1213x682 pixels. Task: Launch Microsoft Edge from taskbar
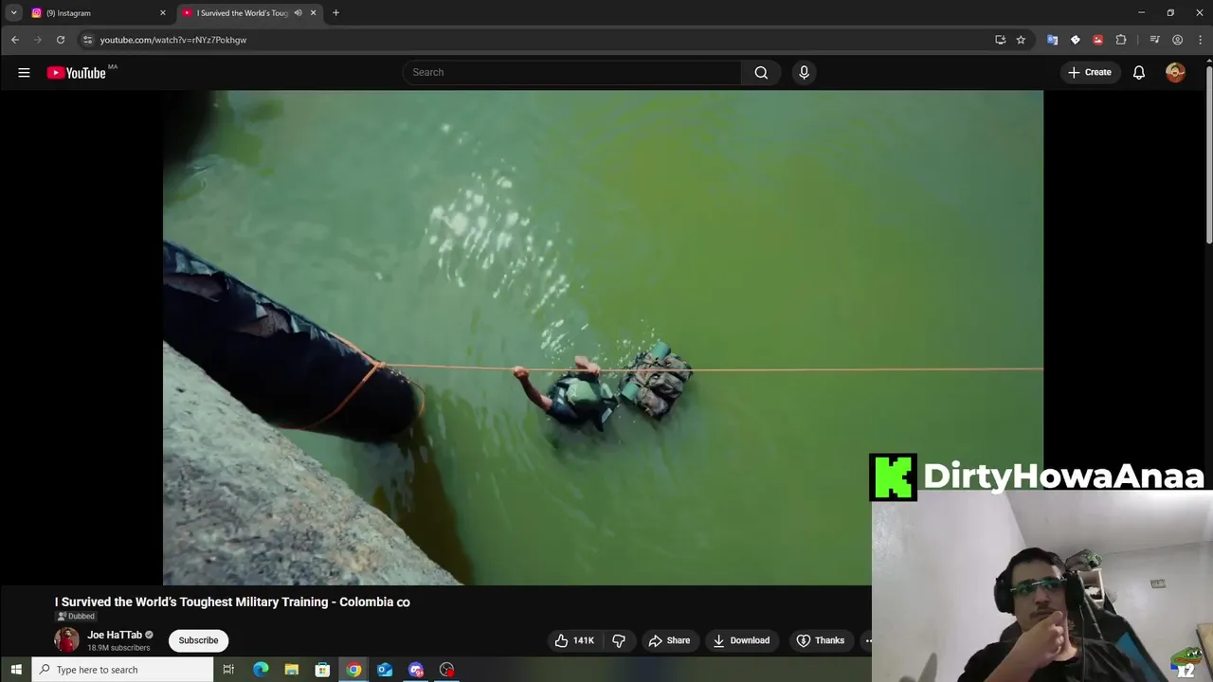coord(261,670)
